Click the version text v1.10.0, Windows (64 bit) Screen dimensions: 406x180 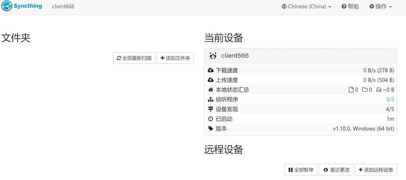tap(364, 129)
